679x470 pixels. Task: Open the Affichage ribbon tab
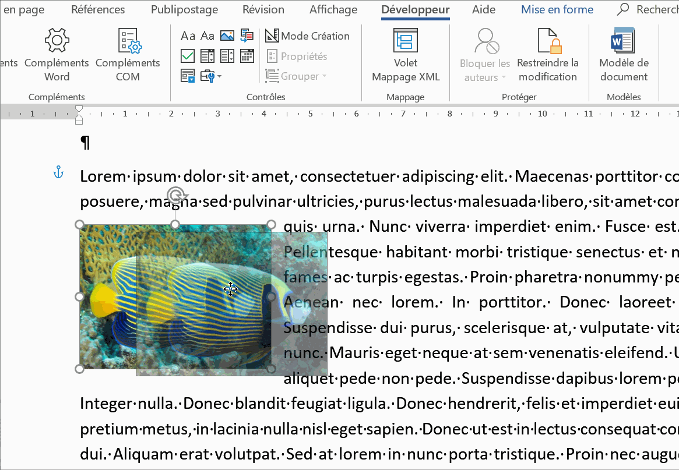[x=333, y=10]
